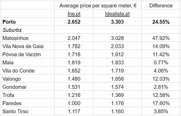Click the Póvoa de Varzim cell
The height and width of the screenshot is (116, 181).
click(21, 54)
